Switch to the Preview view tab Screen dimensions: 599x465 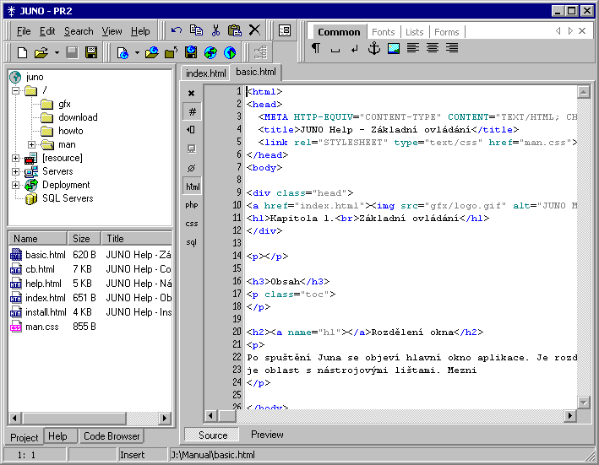267,435
